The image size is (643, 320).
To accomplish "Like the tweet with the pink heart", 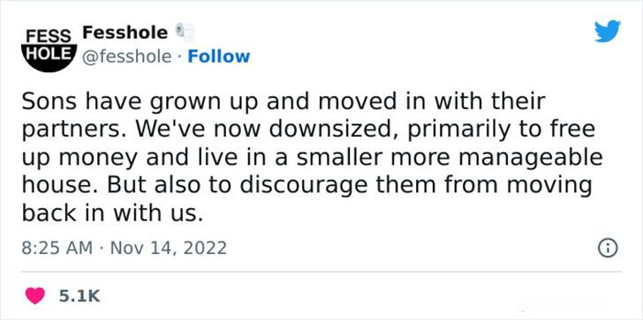I will coord(35,296).
